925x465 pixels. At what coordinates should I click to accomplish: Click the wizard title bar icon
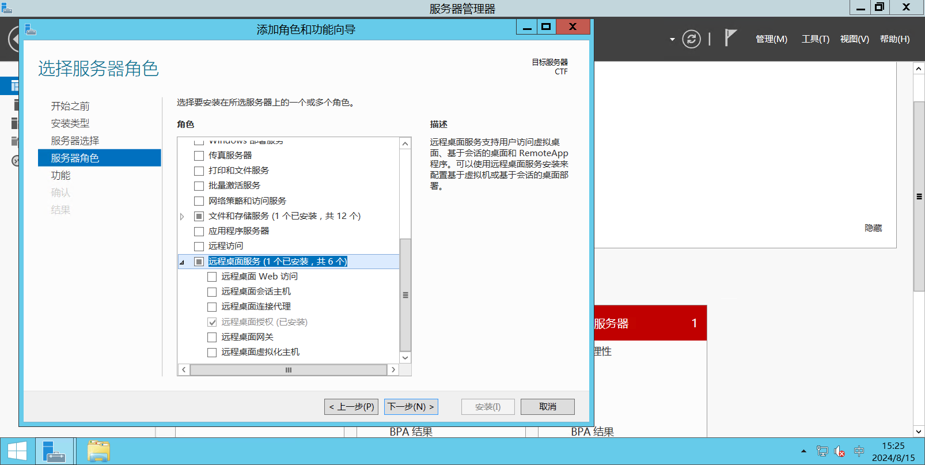(x=31, y=29)
